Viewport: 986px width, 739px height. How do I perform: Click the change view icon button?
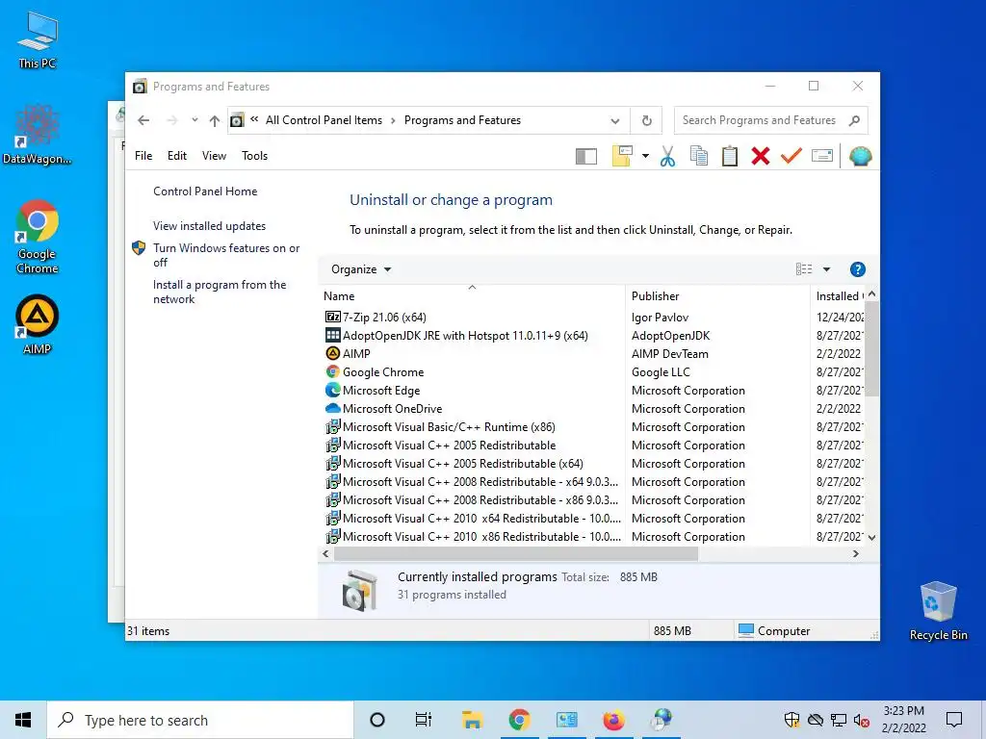pos(804,269)
